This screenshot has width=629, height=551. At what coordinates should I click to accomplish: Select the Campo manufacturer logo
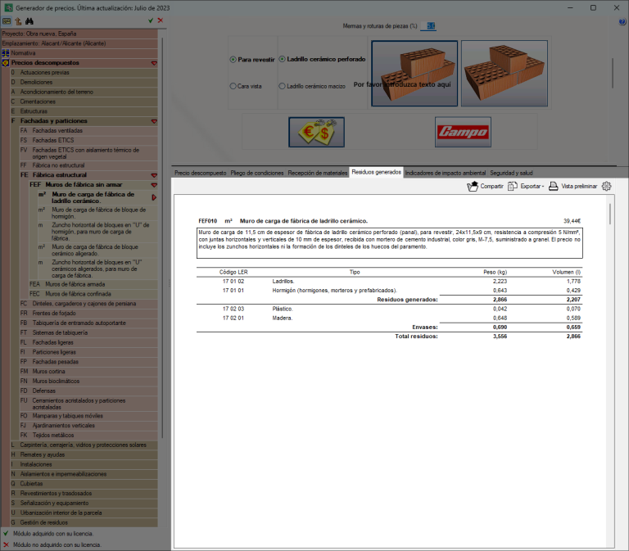pos(463,132)
